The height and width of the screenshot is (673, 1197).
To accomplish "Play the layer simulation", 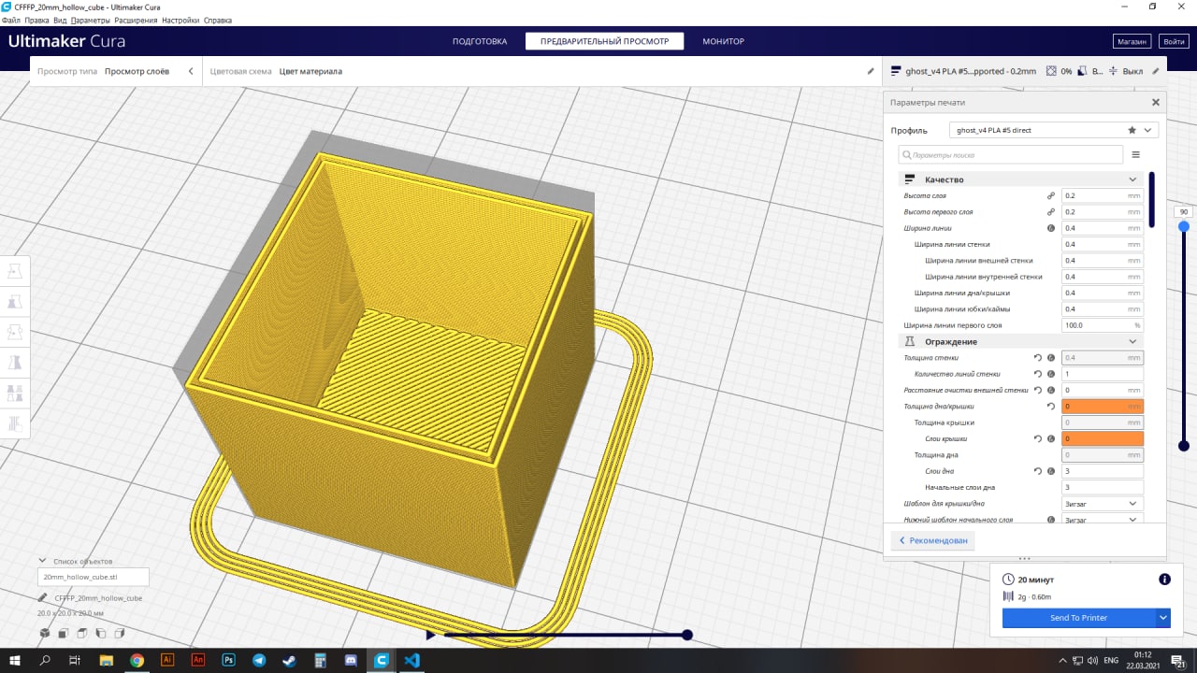I will click(430, 635).
